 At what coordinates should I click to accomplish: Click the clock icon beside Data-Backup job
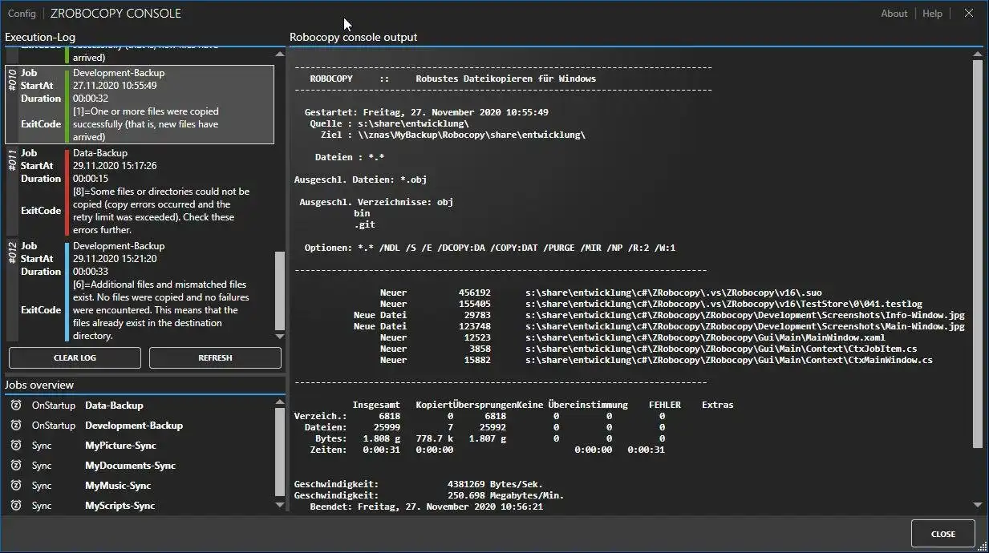pos(16,405)
